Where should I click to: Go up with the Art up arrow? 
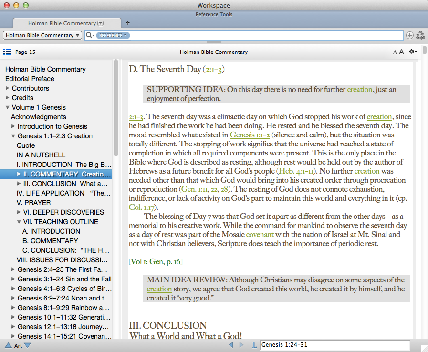(x=8, y=345)
